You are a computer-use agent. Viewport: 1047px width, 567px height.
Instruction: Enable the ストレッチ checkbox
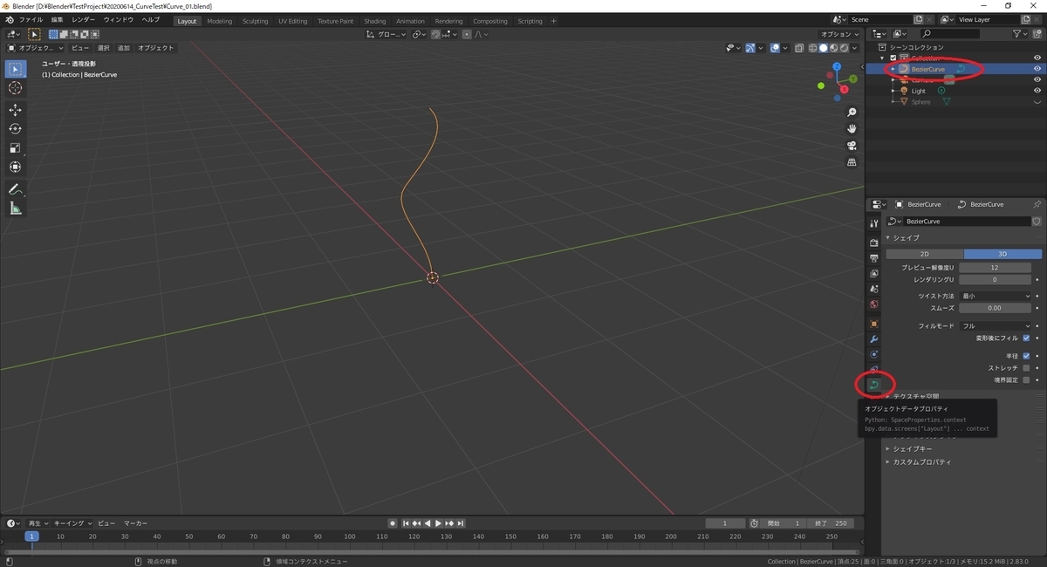[x=1026, y=368]
